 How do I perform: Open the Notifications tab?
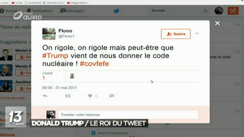(x=39, y=11)
